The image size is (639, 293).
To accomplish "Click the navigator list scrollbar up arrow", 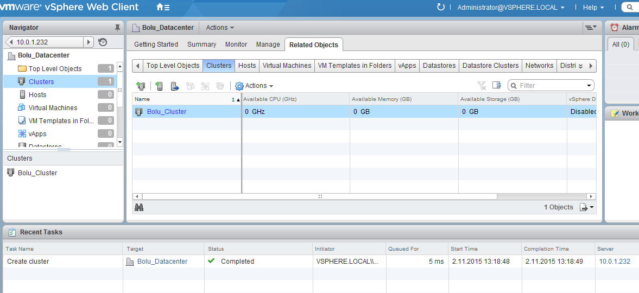I will [120, 66].
